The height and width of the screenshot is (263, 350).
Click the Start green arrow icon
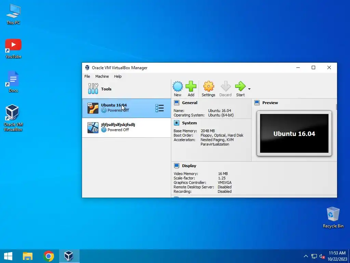point(240,86)
